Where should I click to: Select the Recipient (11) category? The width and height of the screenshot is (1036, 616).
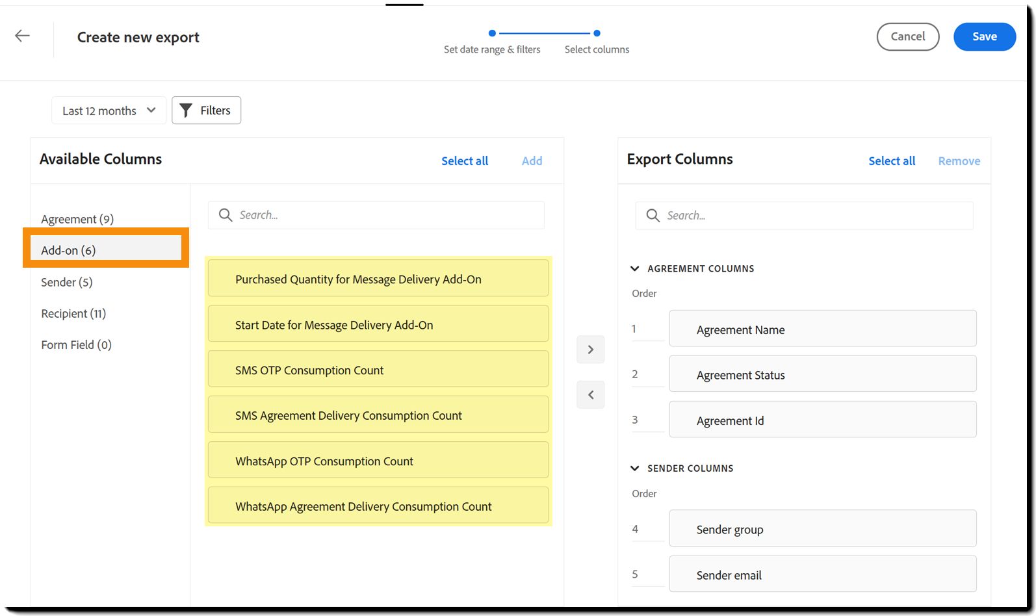[73, 313]
